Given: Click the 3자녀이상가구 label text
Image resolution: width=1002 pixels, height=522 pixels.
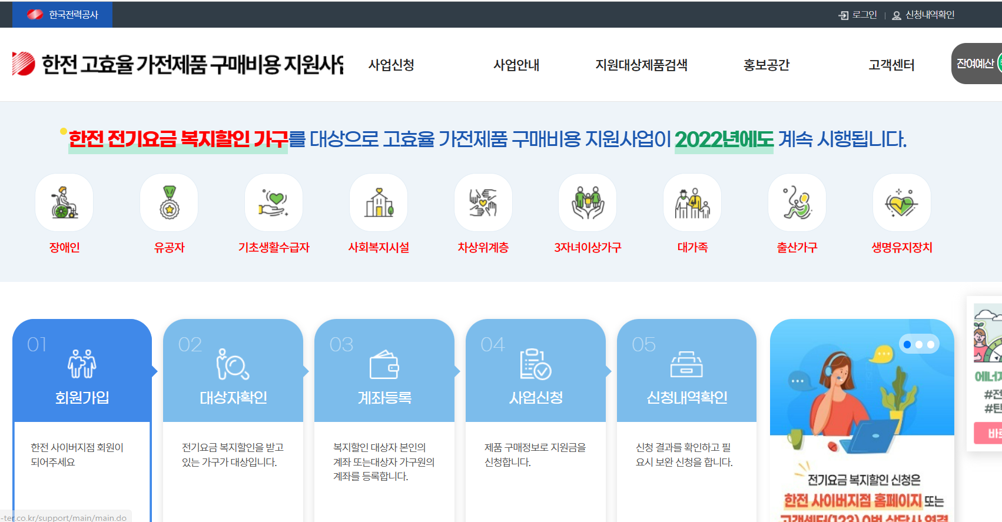Looking at the screenshot, I should click(x=588, y=248).
